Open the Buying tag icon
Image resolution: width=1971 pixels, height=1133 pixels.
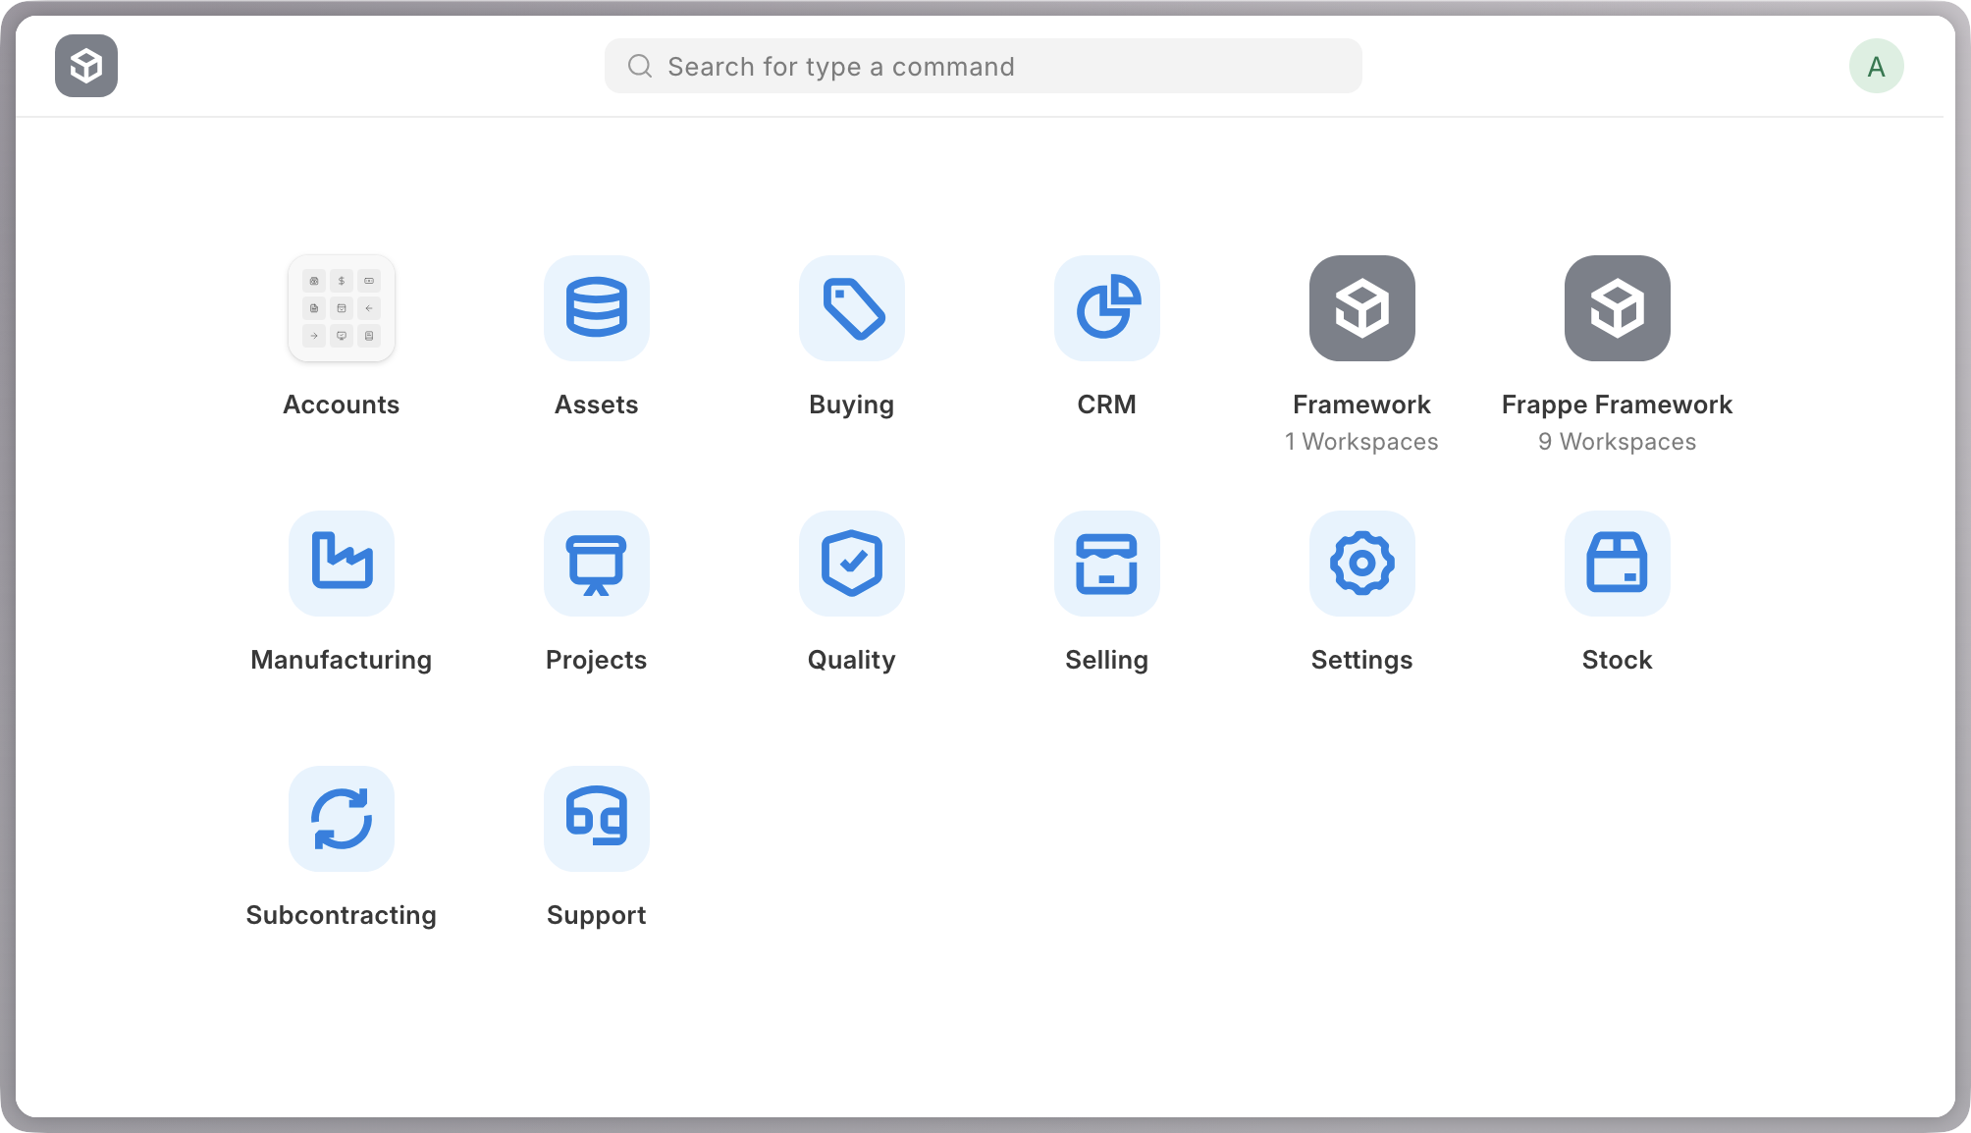tap(851, 308)
